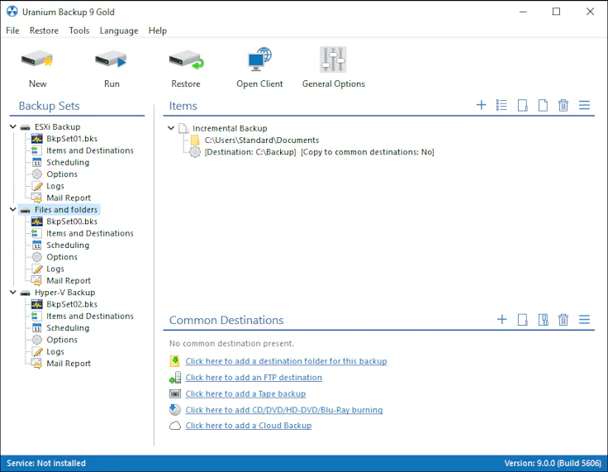This screenshot has height=472, width=608.
Task: Select the ESXi Backup set
Action: pos(57,127)
